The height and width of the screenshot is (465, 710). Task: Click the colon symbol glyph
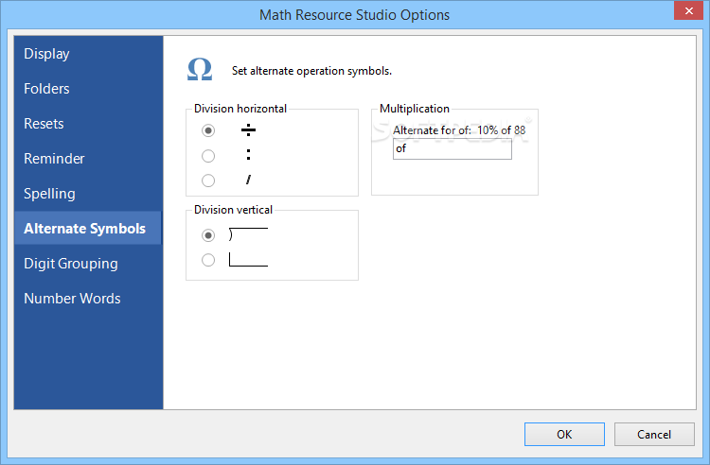[248, 155]
